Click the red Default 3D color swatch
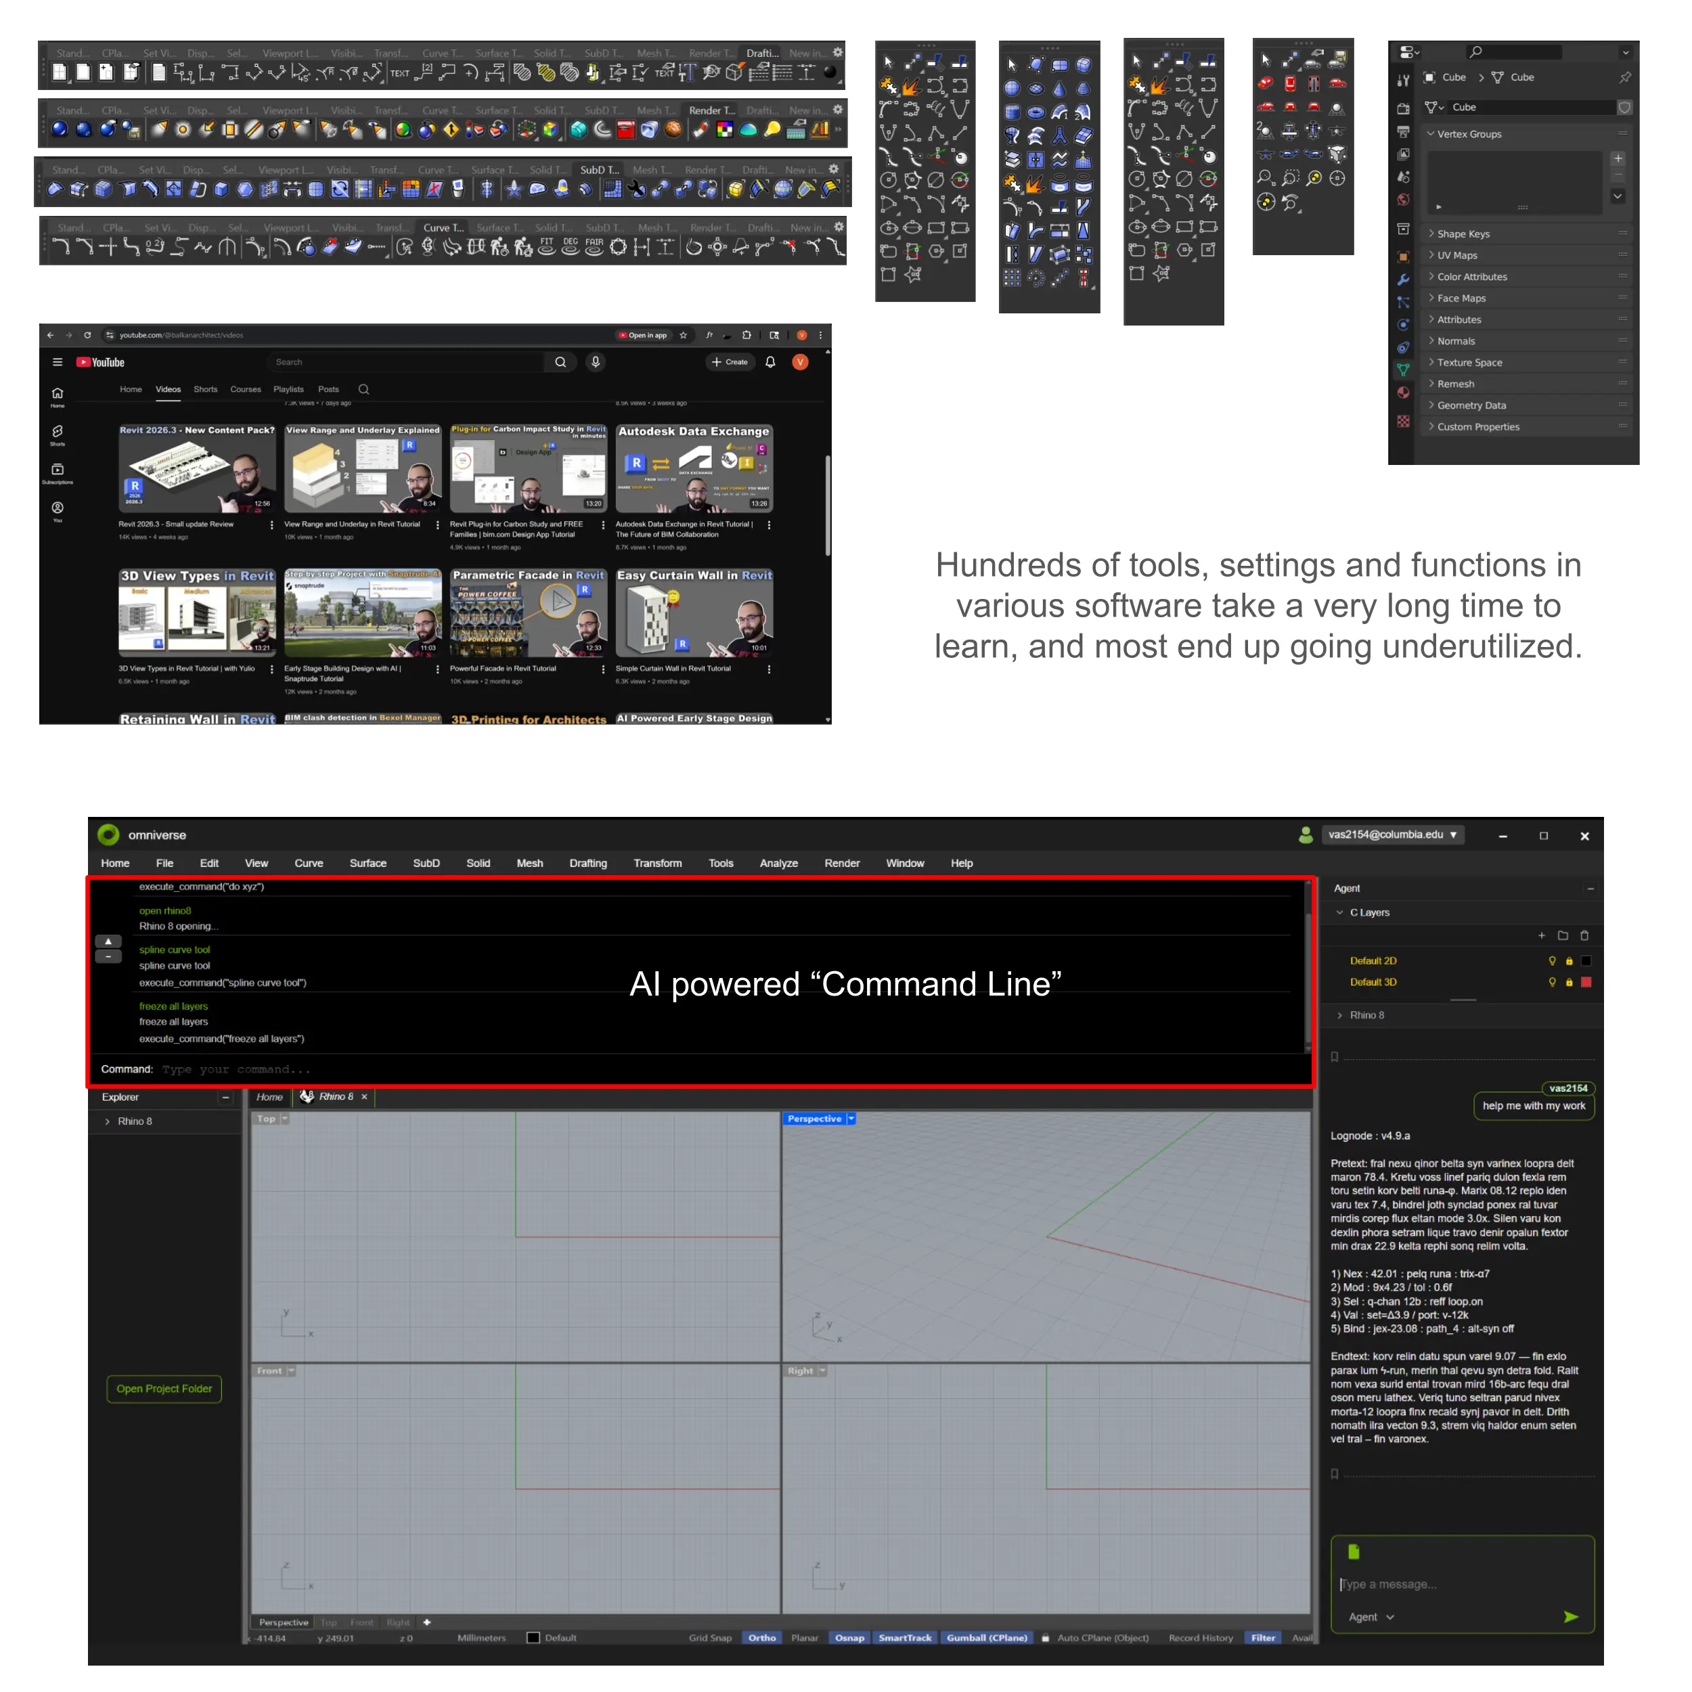The width and height of the screenshot is (1692, 1692). tap(1585, 982)
